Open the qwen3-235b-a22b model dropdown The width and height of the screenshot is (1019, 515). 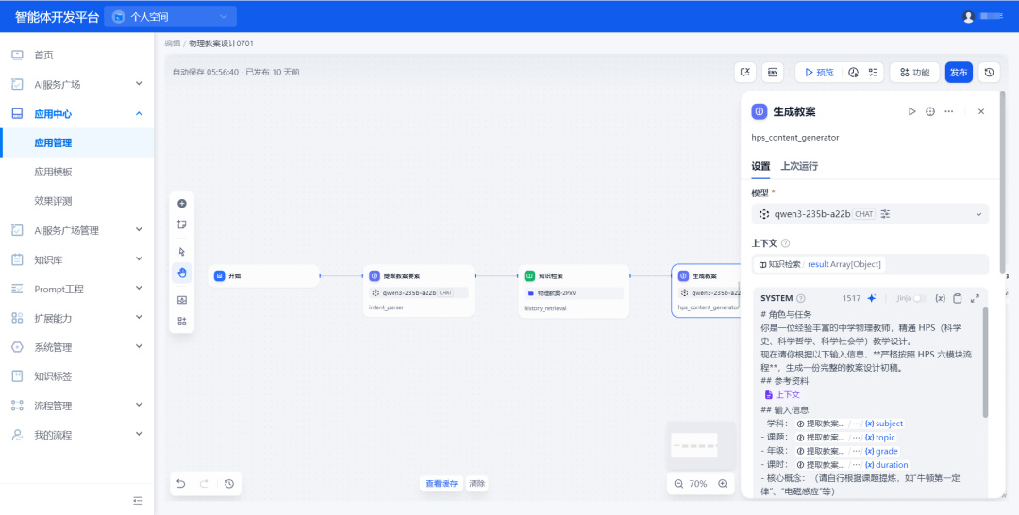[x=870, y=214]
